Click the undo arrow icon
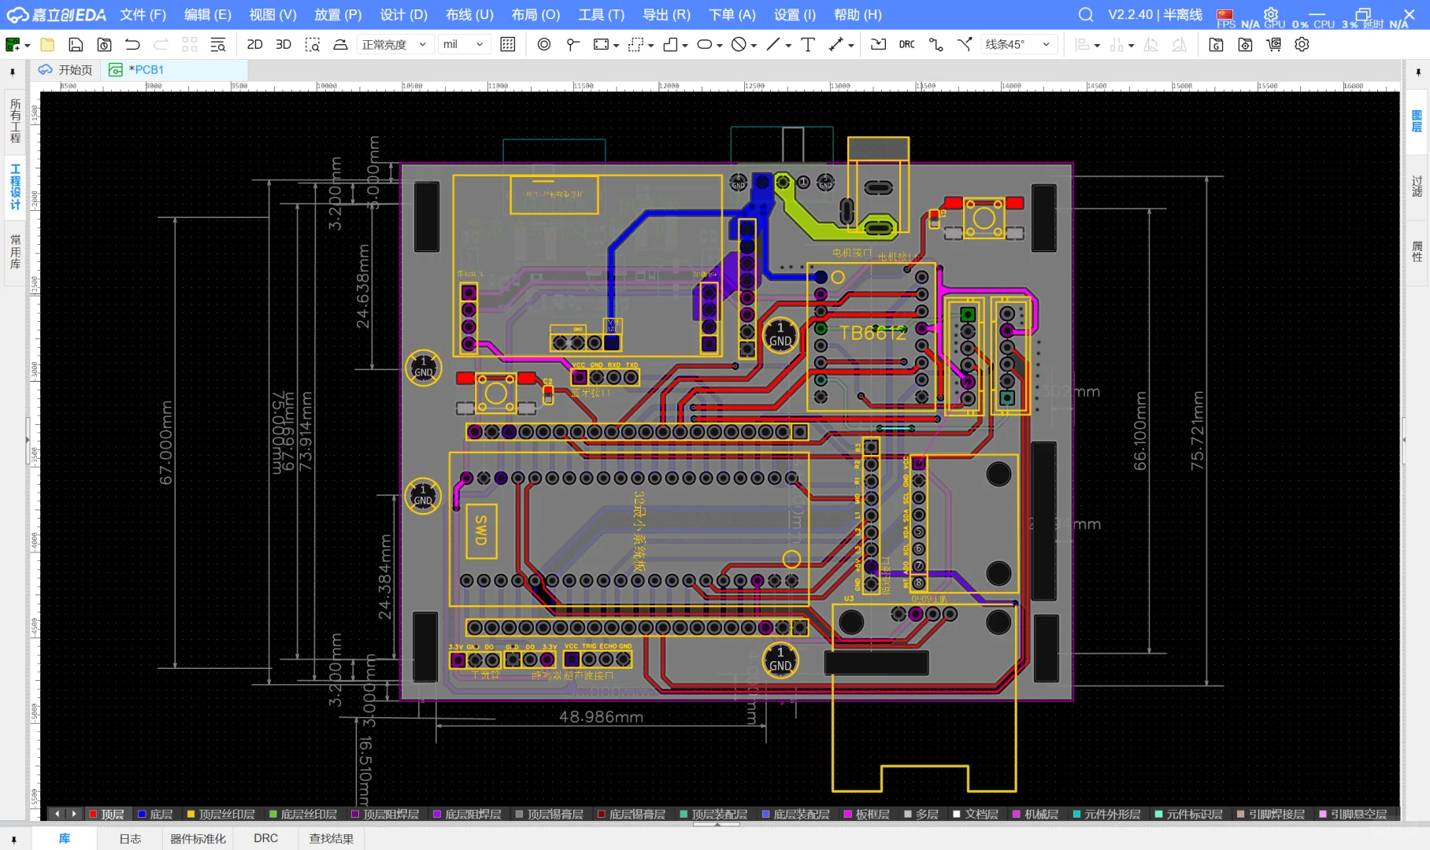The height and width of the screenshot is (850, 1430). pyautogui.click(x=132, y=45)
